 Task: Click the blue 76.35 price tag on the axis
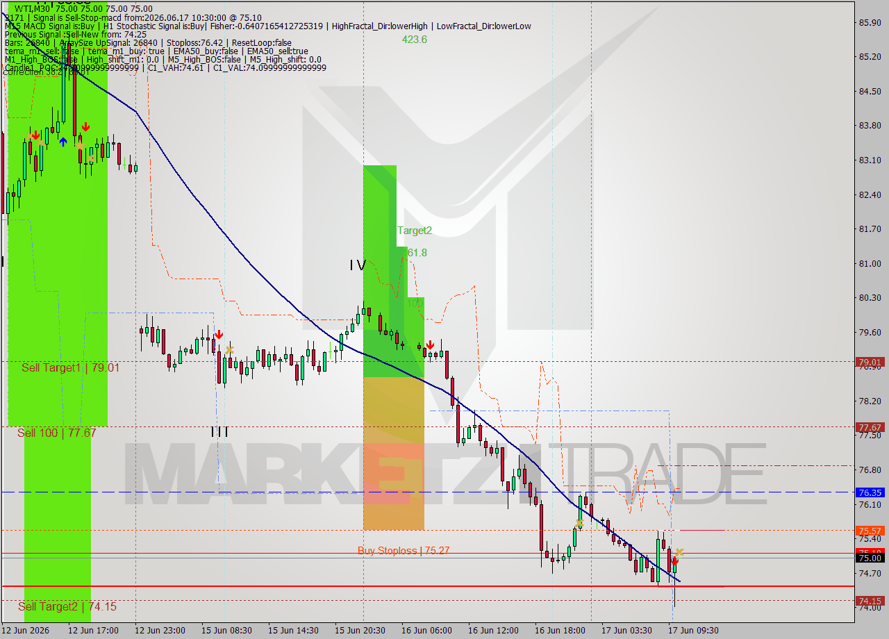[x=870, y=492]
